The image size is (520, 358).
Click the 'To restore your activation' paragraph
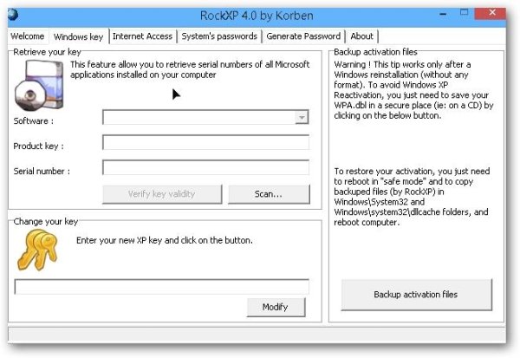tap(412, 197)
